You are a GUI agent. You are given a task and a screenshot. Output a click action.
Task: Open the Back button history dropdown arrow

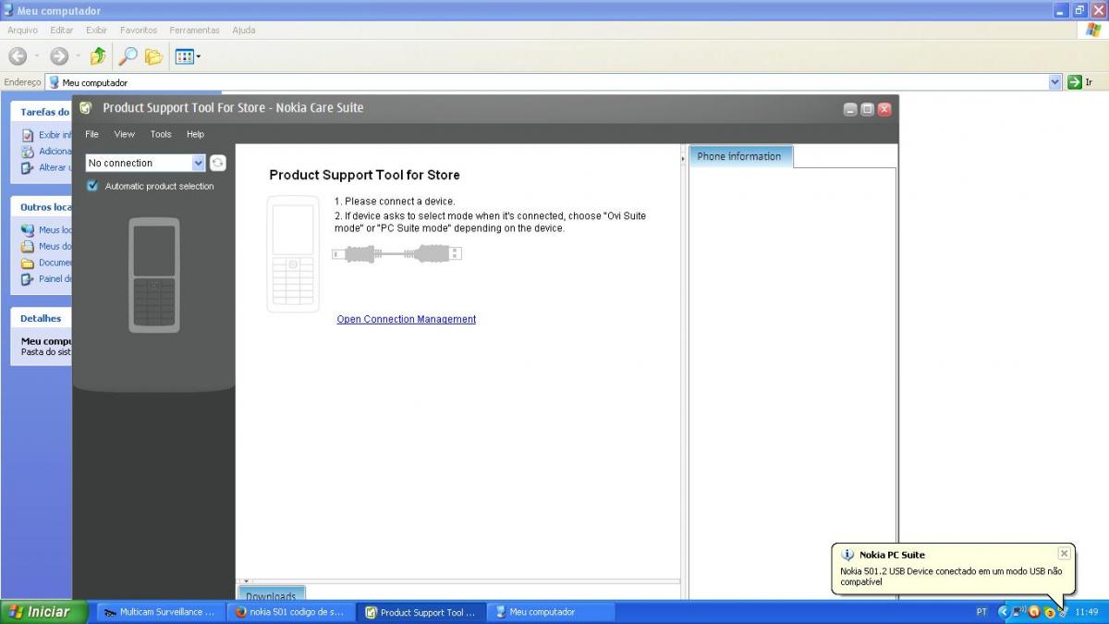(36, 56)
